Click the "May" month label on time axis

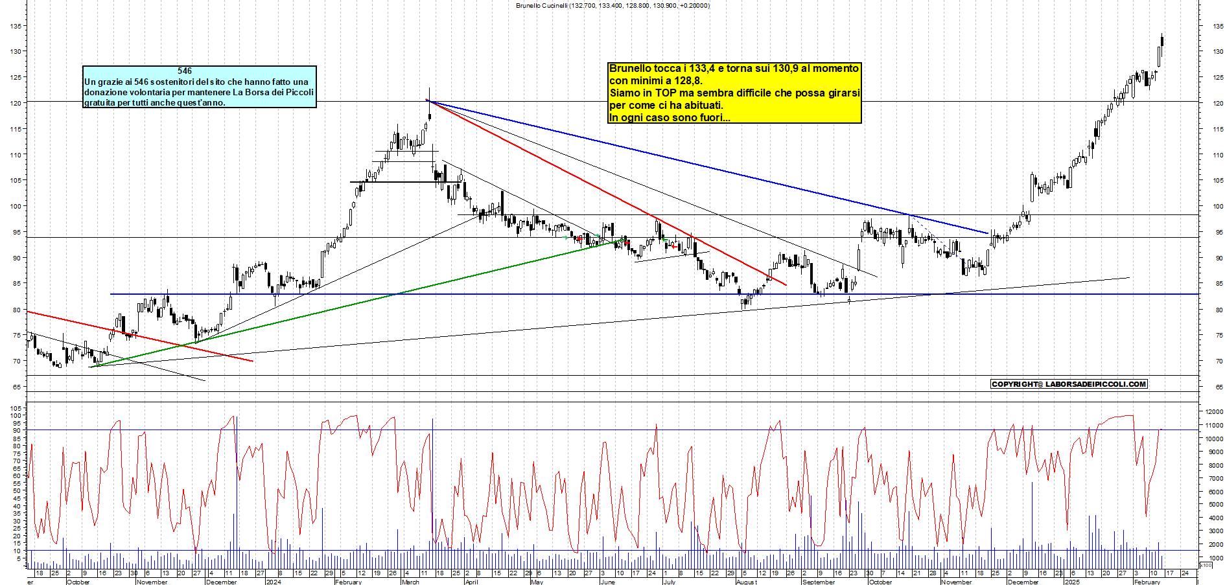click(537, 582)
